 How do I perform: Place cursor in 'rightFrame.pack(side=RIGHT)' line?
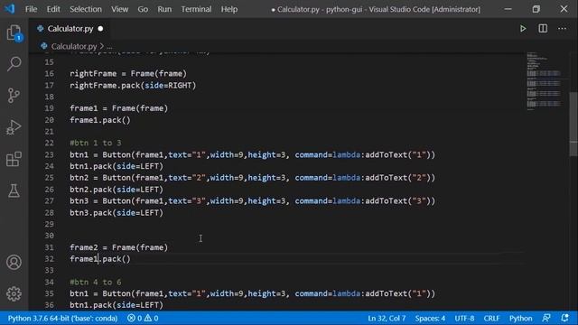pos(133,86)
